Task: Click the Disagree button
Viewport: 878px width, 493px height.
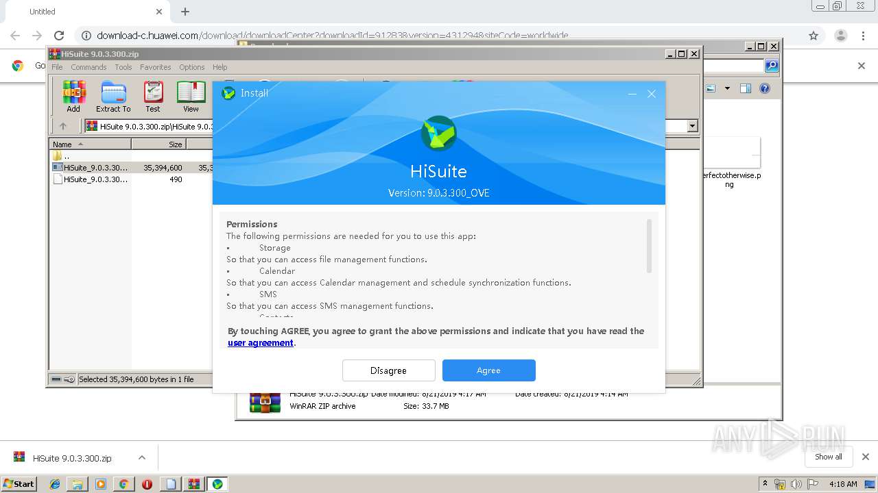Action: (x=388, y=370)
